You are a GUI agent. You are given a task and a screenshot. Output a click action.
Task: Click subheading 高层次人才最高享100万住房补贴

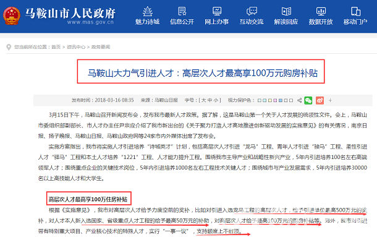click(x=88, y=199)
